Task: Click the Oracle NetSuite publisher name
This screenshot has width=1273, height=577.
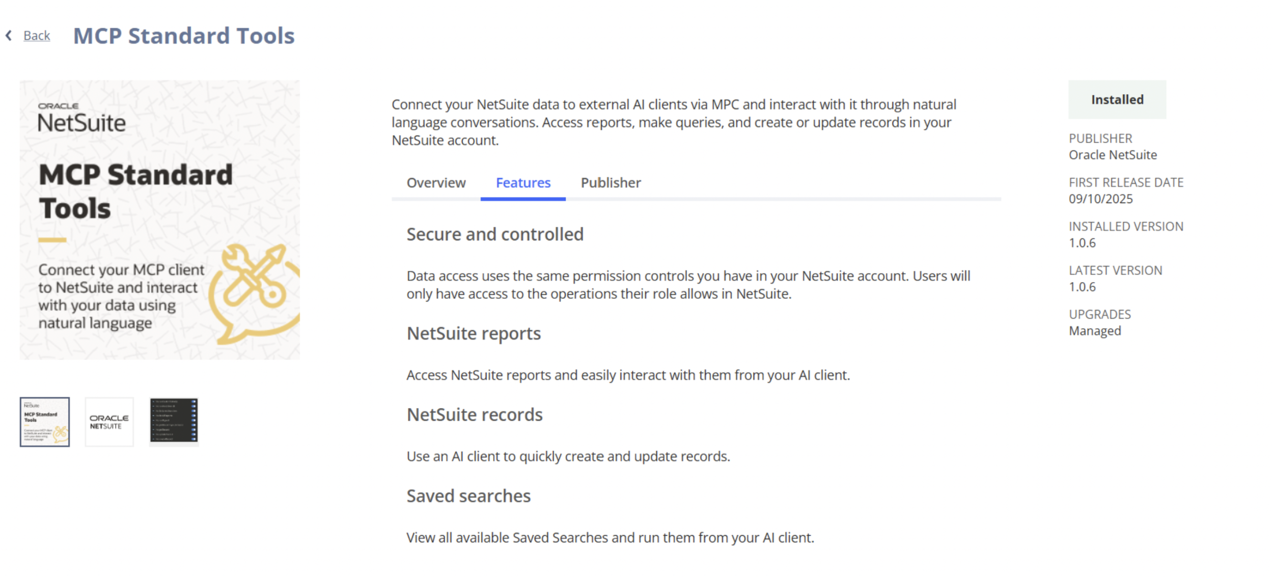Action: point(1113,155)
